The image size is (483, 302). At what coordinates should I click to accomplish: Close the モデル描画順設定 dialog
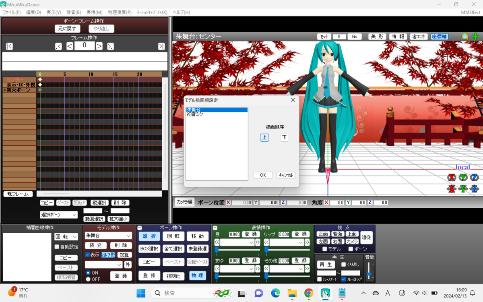(293, 100)
